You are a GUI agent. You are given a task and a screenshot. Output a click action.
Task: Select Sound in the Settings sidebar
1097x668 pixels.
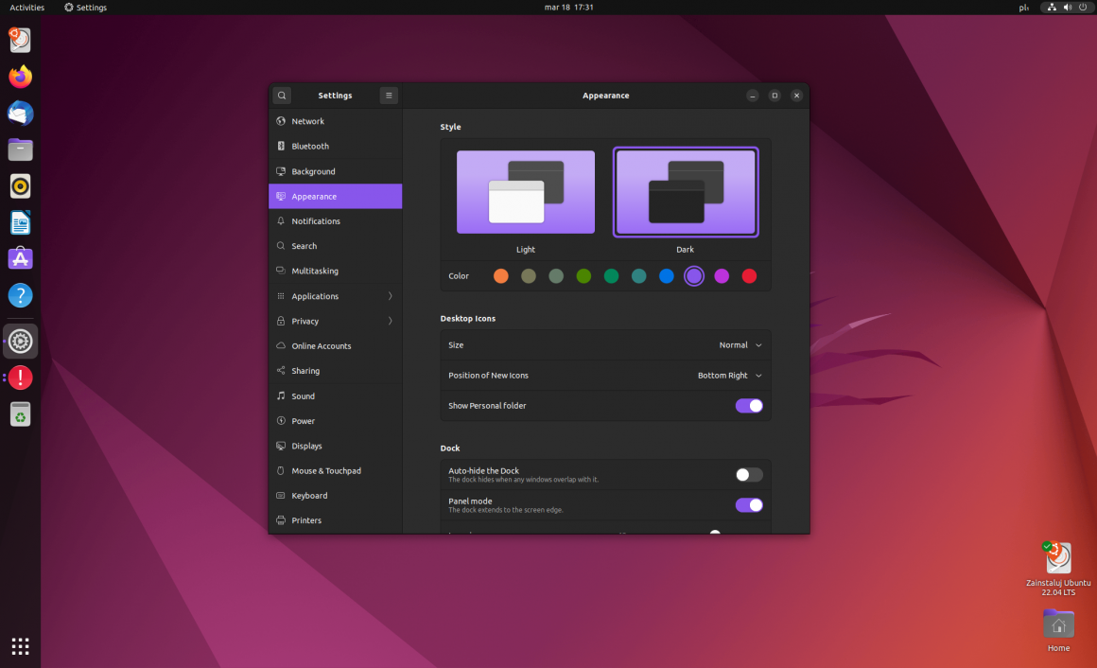(335, 396)
